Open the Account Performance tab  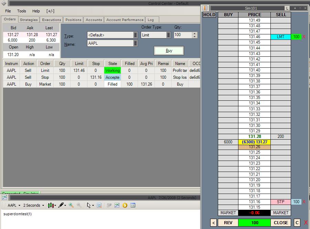click(125, 20)
